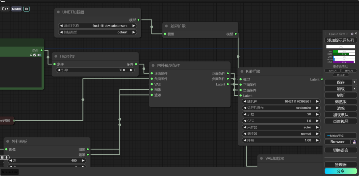The width and height of the screenshot is (359, 176).
Task: Click the 添加提示词队列 queue prompt button
Action: tap(341, 40)
